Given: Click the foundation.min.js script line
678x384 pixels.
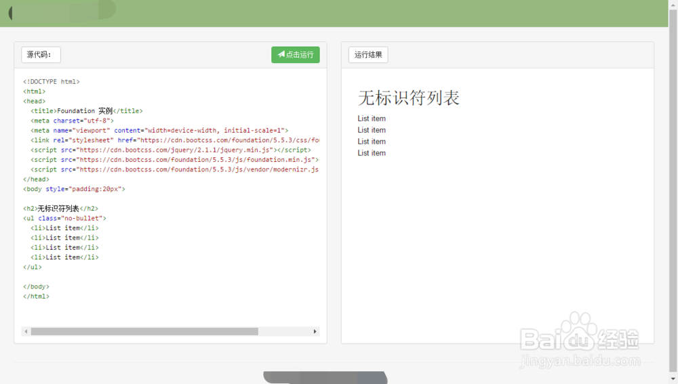Looking at the screenshot, I should click(x=175, y=160).
